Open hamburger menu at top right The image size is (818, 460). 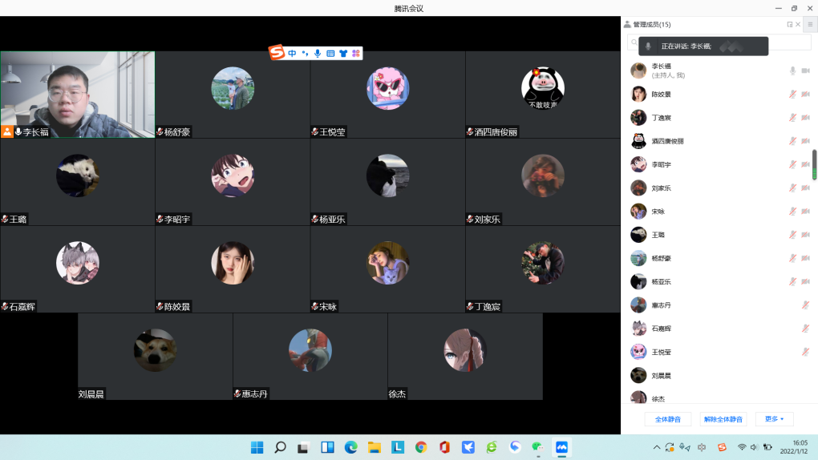[809, 25]
